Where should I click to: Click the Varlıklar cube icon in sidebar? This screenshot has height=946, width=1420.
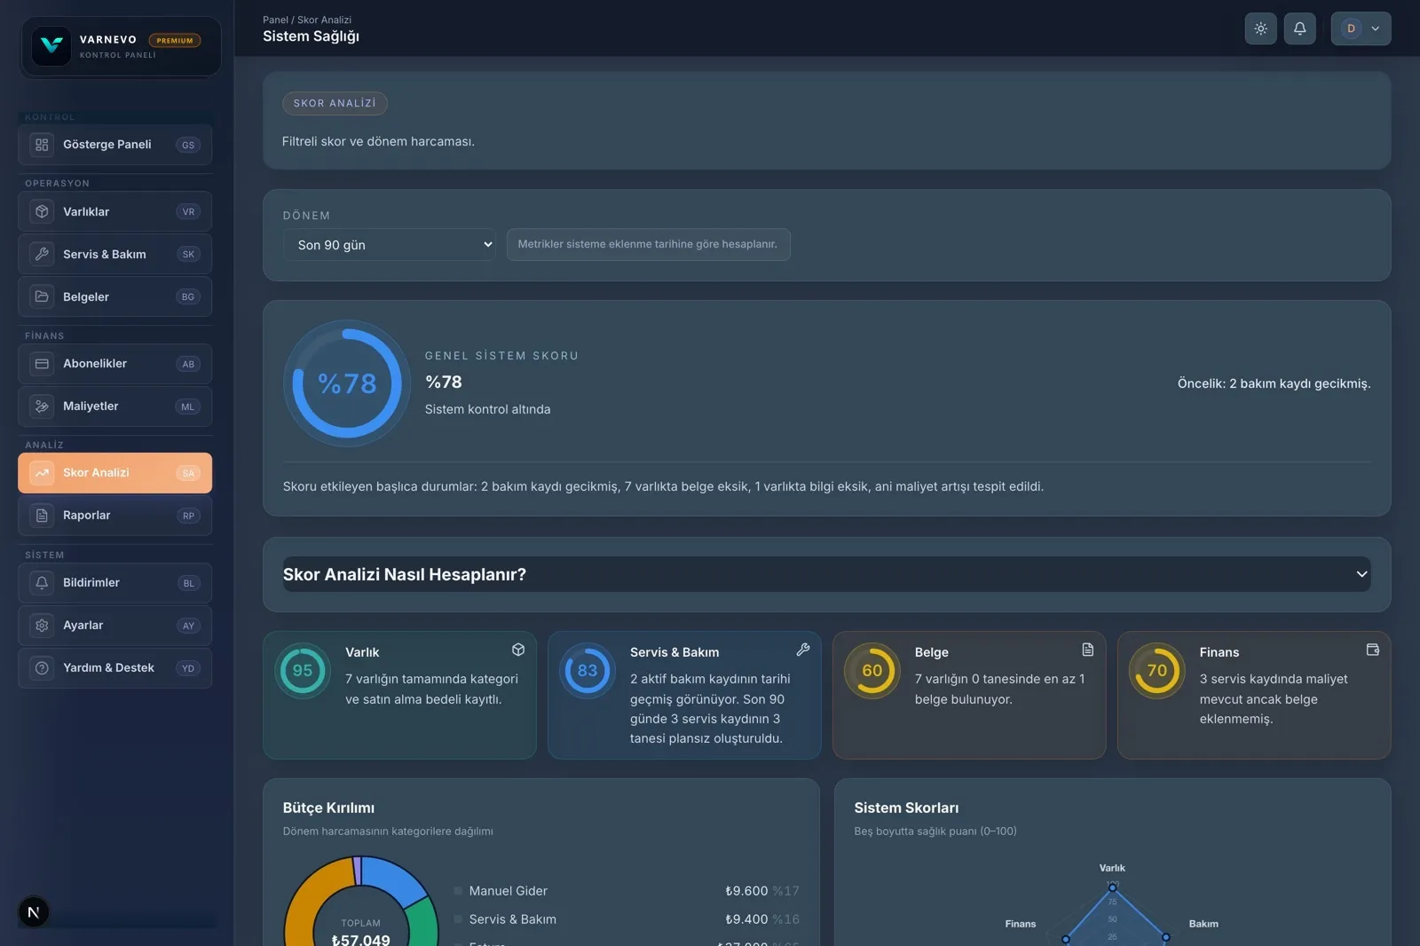42,212
